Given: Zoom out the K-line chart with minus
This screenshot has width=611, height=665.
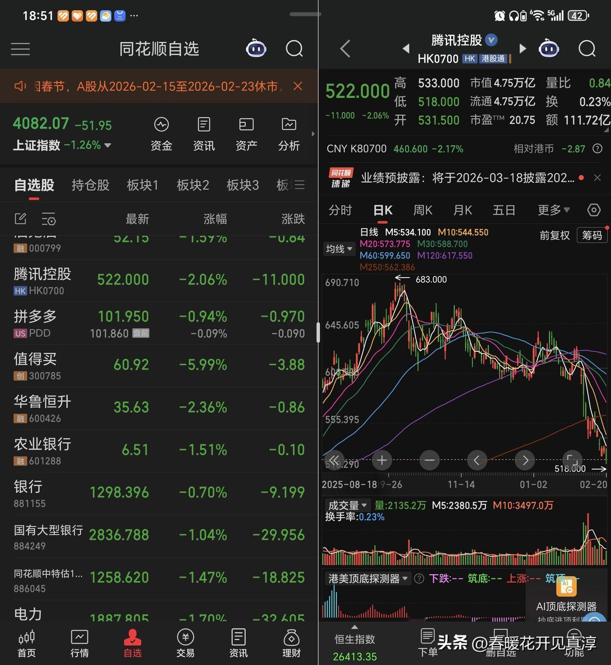Looking at the screenshot, I should point(430,460).
